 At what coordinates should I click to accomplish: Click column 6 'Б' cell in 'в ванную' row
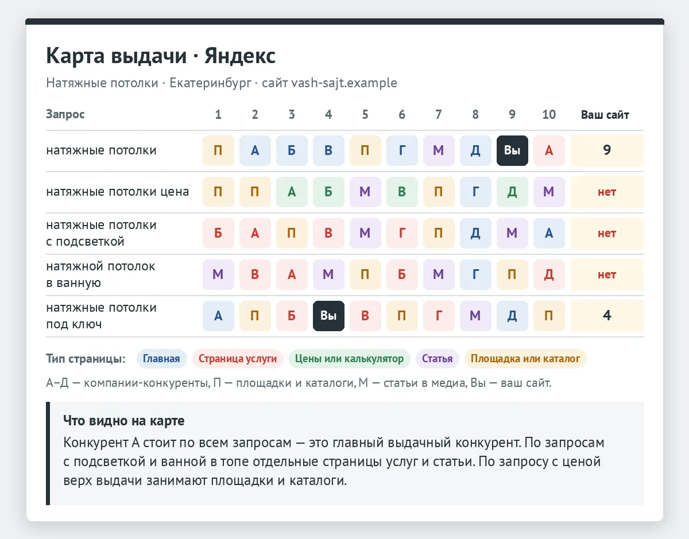[x=402, y=275]
